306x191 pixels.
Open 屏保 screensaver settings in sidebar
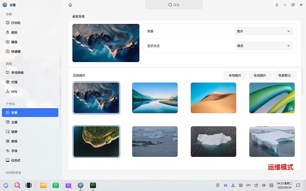[x=30, y=141]
